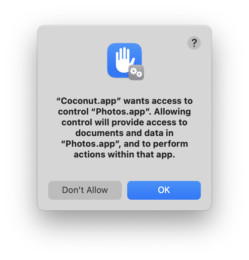Click "wants access to" in the headline
The image size is (249, 260).
click(x=158, y=101)
